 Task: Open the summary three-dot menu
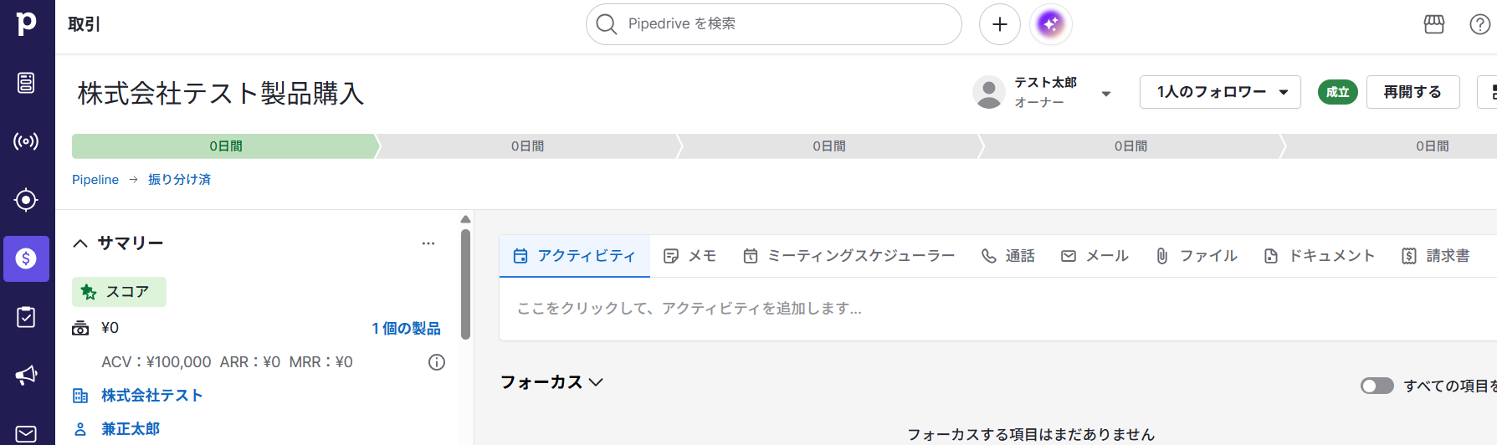[x=428, y=243]
